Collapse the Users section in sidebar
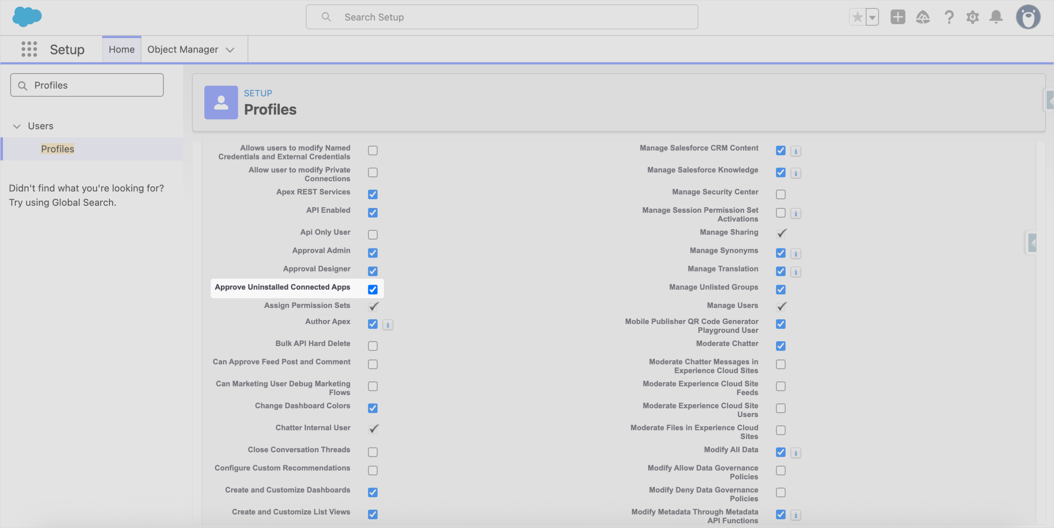This screenshot has height=528, width=1054. click(x=17, y=126)
